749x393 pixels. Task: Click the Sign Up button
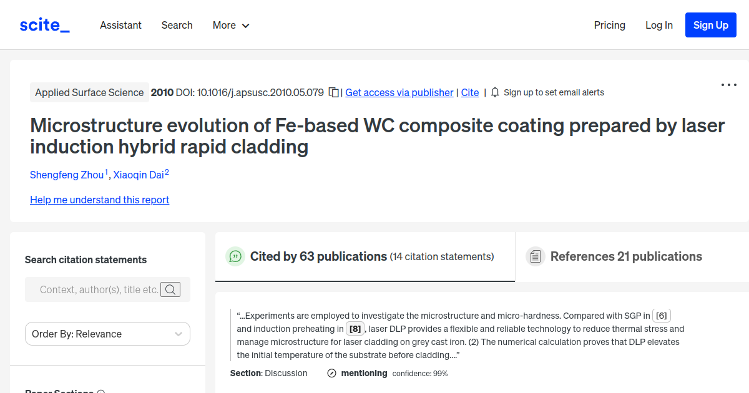coord(710,25)
